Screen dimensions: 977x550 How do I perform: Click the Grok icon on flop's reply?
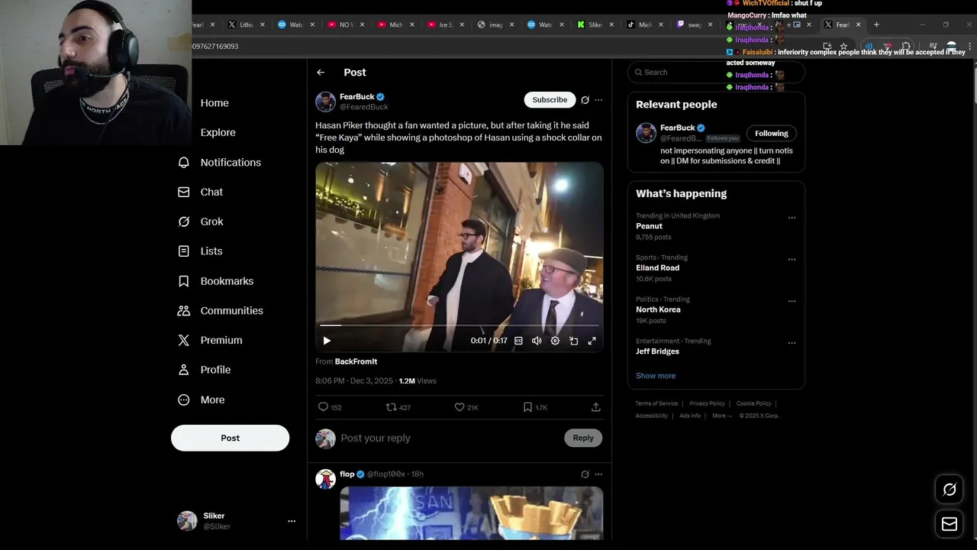585,474
